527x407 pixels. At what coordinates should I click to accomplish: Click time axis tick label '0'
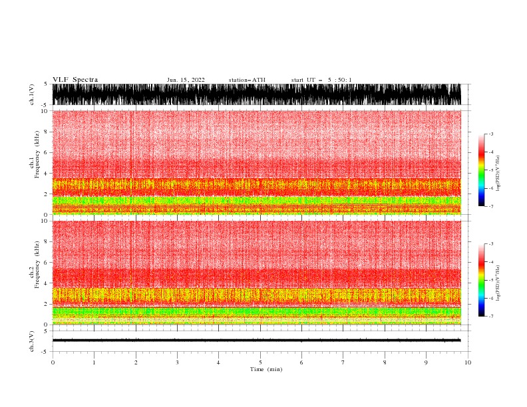point(53,362)
